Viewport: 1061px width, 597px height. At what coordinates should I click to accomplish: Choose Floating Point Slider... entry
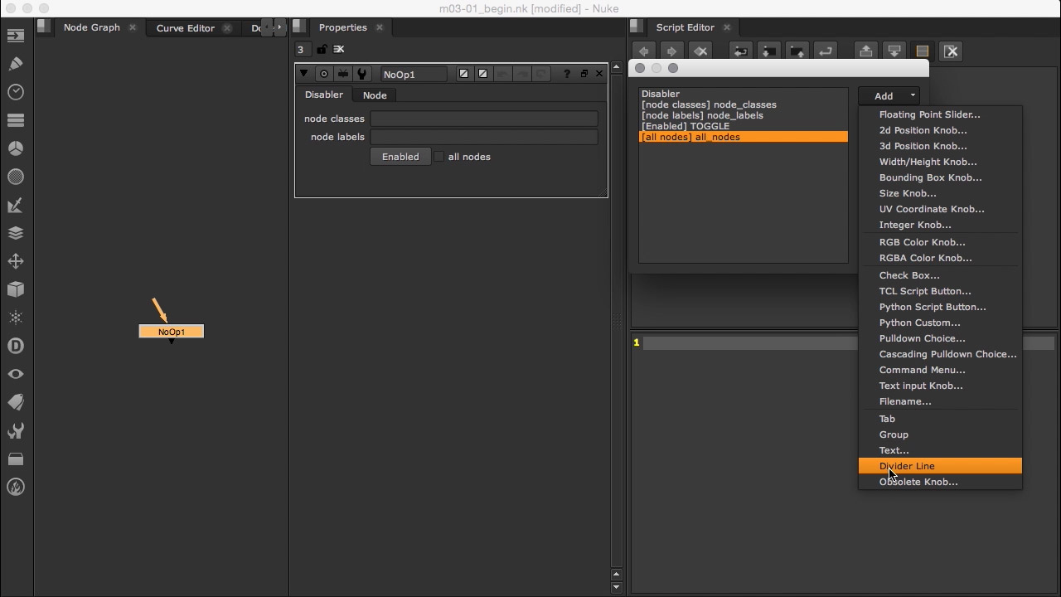pos(940,114)
